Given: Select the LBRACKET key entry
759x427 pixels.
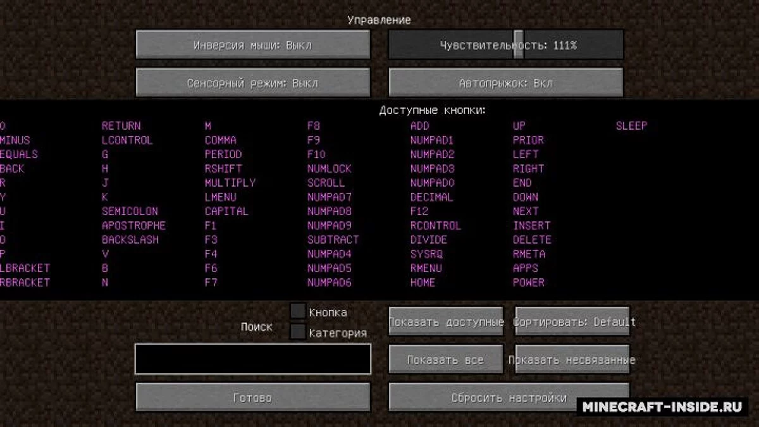Looking at the screenshot, I should (25, 268).
